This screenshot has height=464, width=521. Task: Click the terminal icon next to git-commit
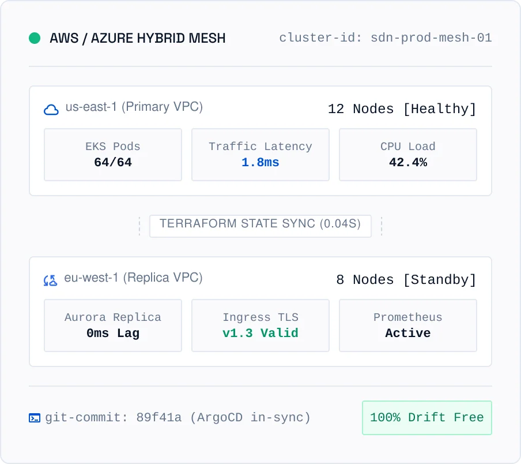point(35,418)
